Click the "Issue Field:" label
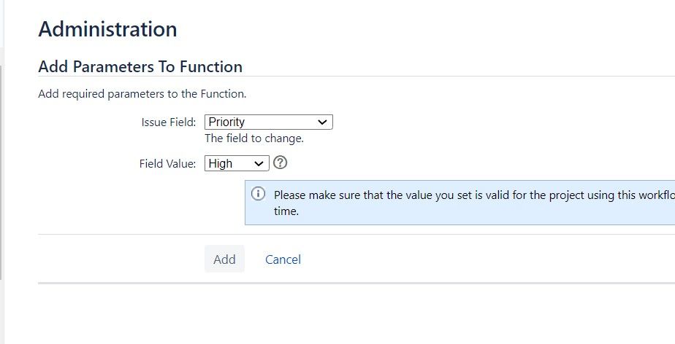Viewport: 675px width, 344px height. pos(168,122)
